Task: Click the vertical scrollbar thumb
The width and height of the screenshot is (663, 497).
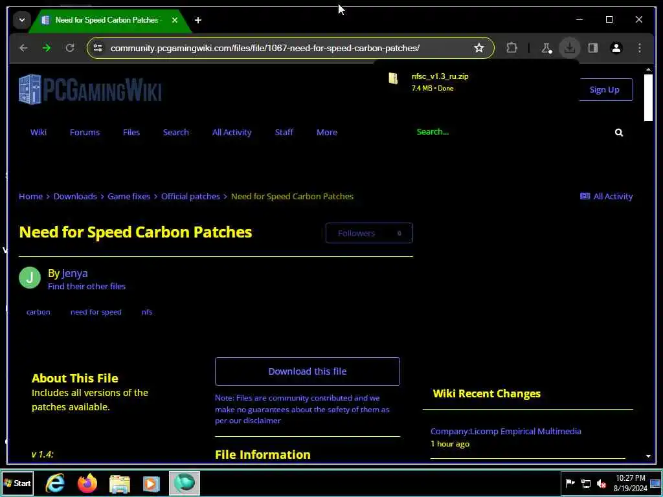Action: [648, 98]
